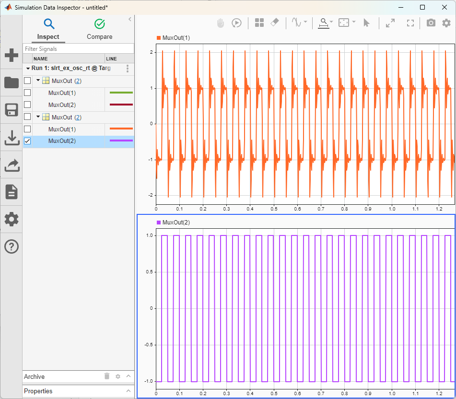Screen dimensions: 456x399
Task: Follow the (2) link beside MuxOut
Action: click(x=78, y=80)
